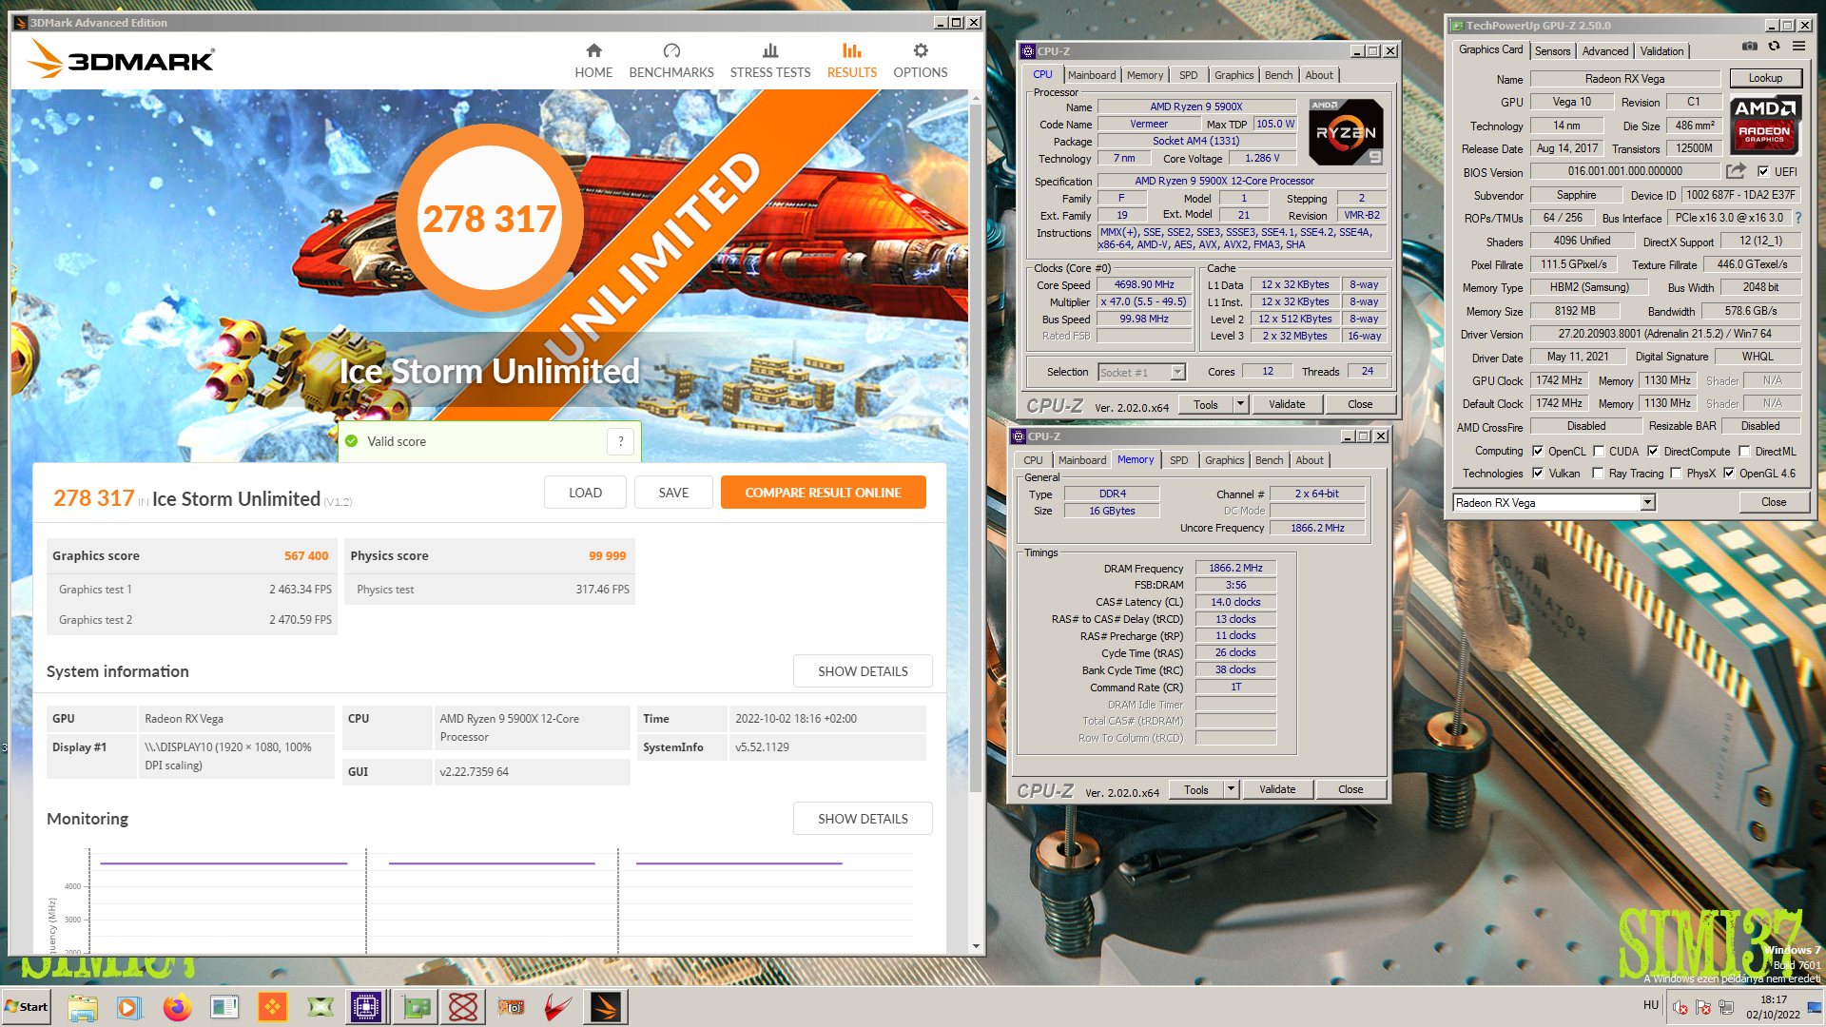
Task: Click the question mark beside Valid score
Action: pos(621,441)
